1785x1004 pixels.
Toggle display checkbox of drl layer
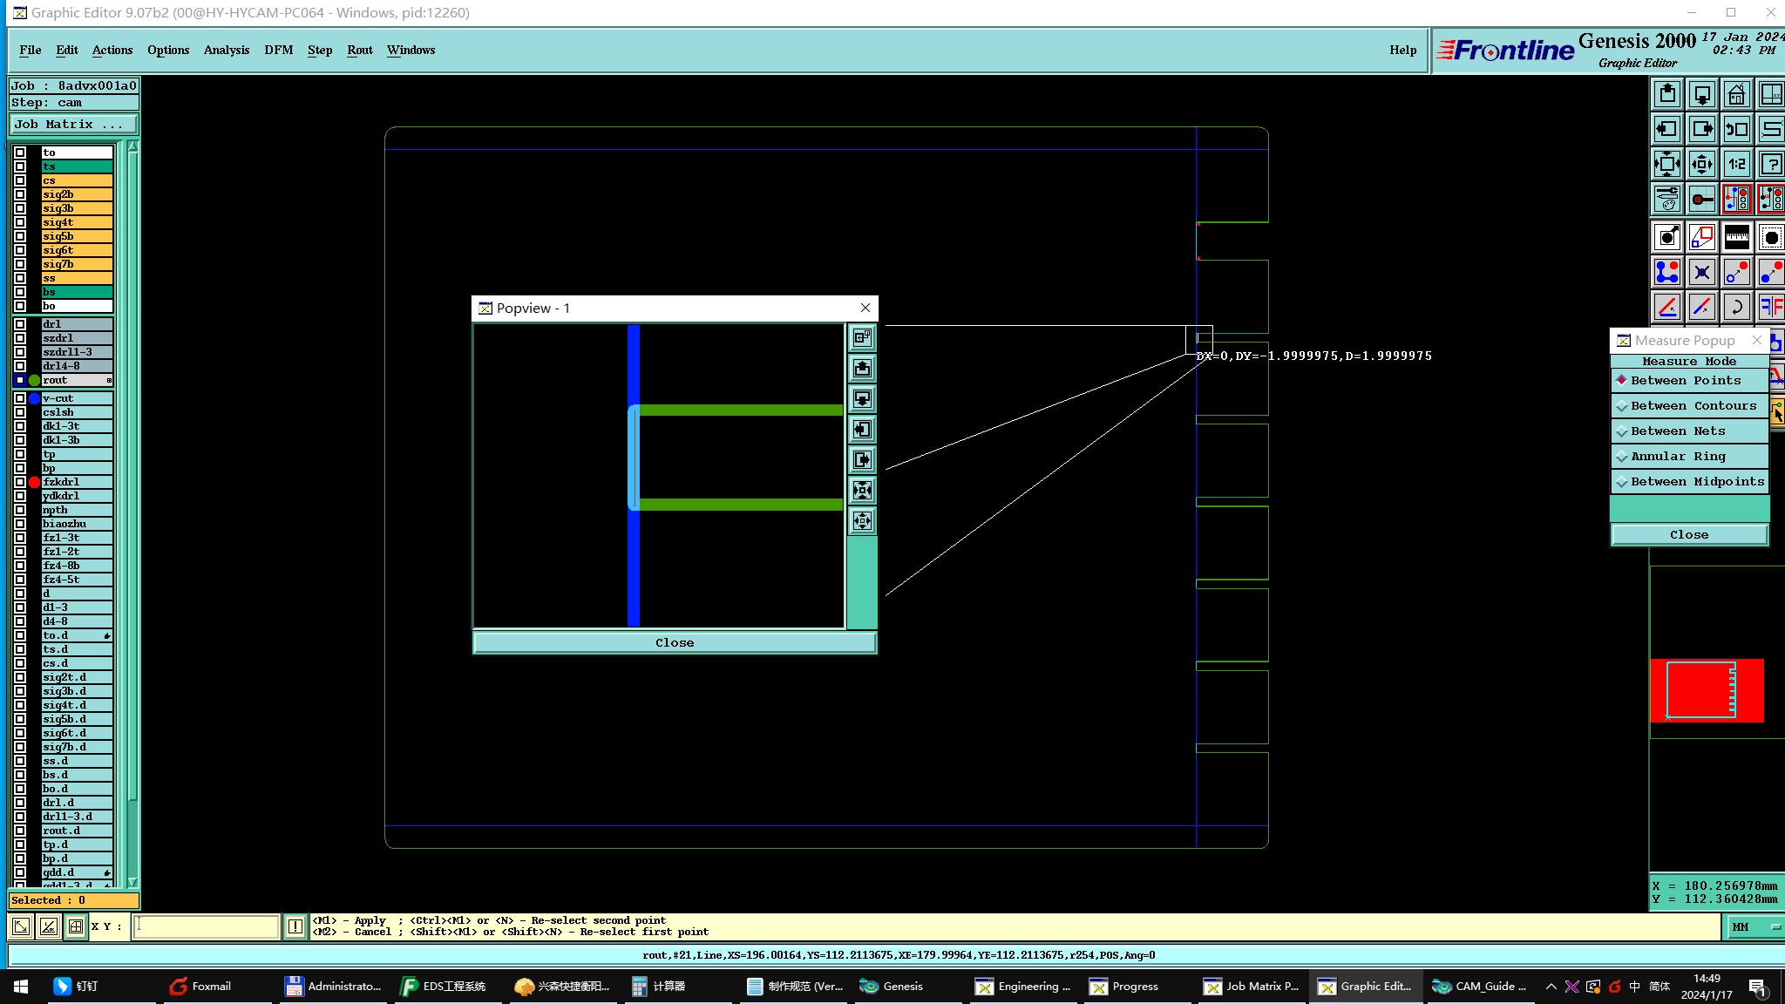pyautogui.click(x=20, y=324)
